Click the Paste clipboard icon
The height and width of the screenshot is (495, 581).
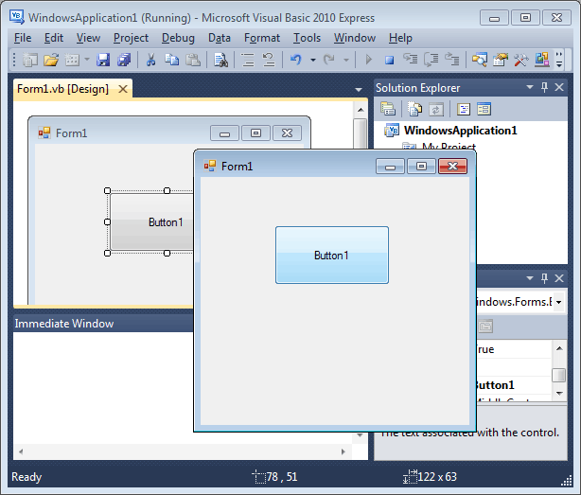(193, 60)
